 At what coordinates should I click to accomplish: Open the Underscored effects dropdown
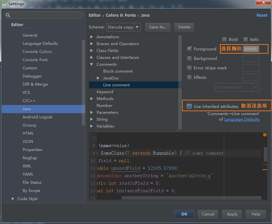pyautogui.click(x=237, y=87)
